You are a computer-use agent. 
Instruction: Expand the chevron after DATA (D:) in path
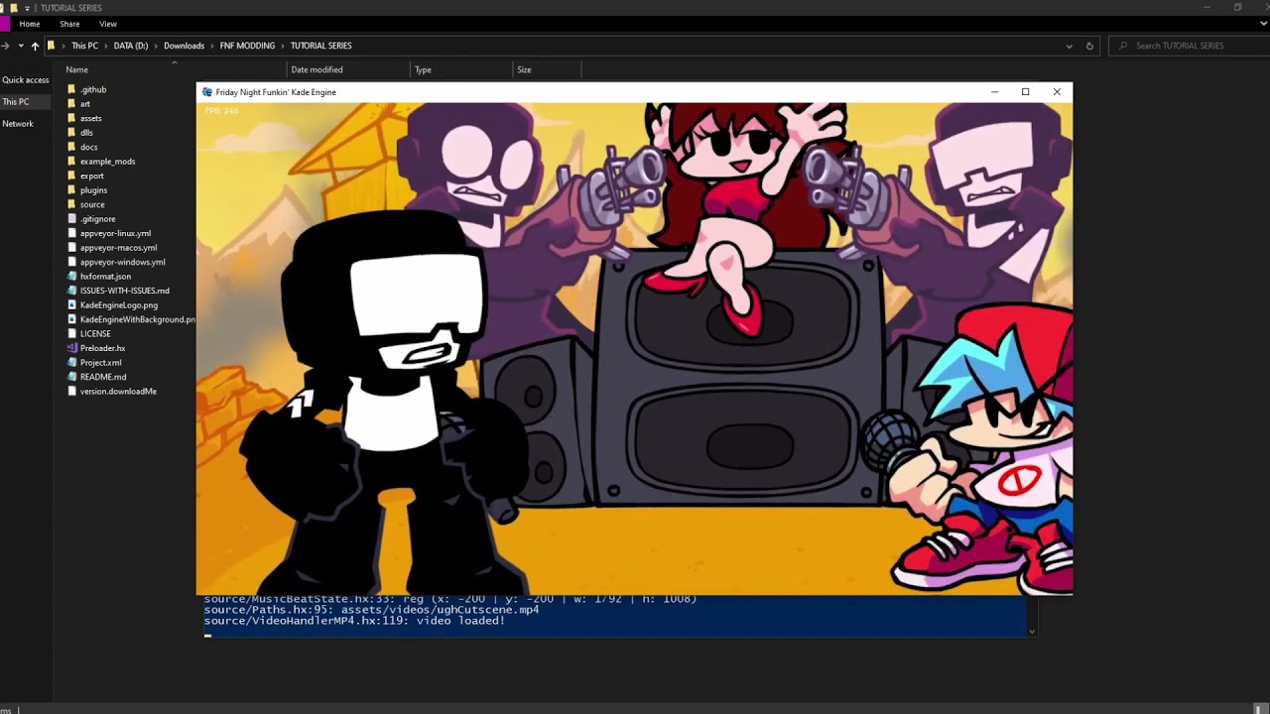[157, 46]
